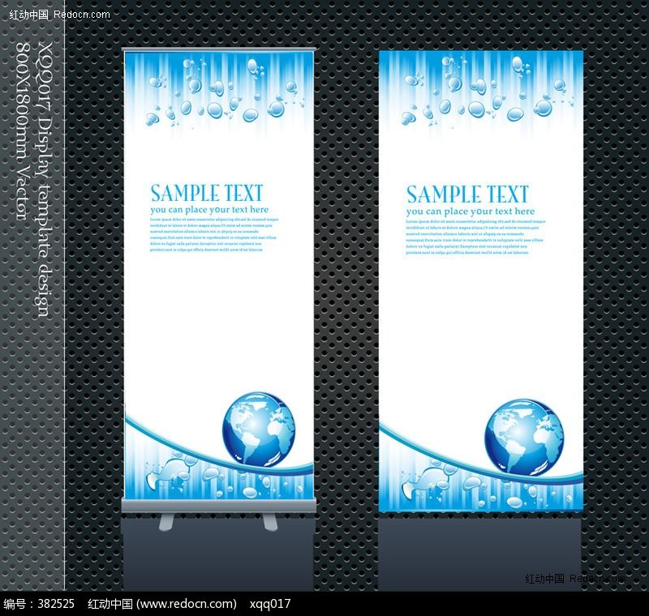Select "you can place your text here" on right banner
Viewport: 649px width, 616px height.
pos(471,212)
